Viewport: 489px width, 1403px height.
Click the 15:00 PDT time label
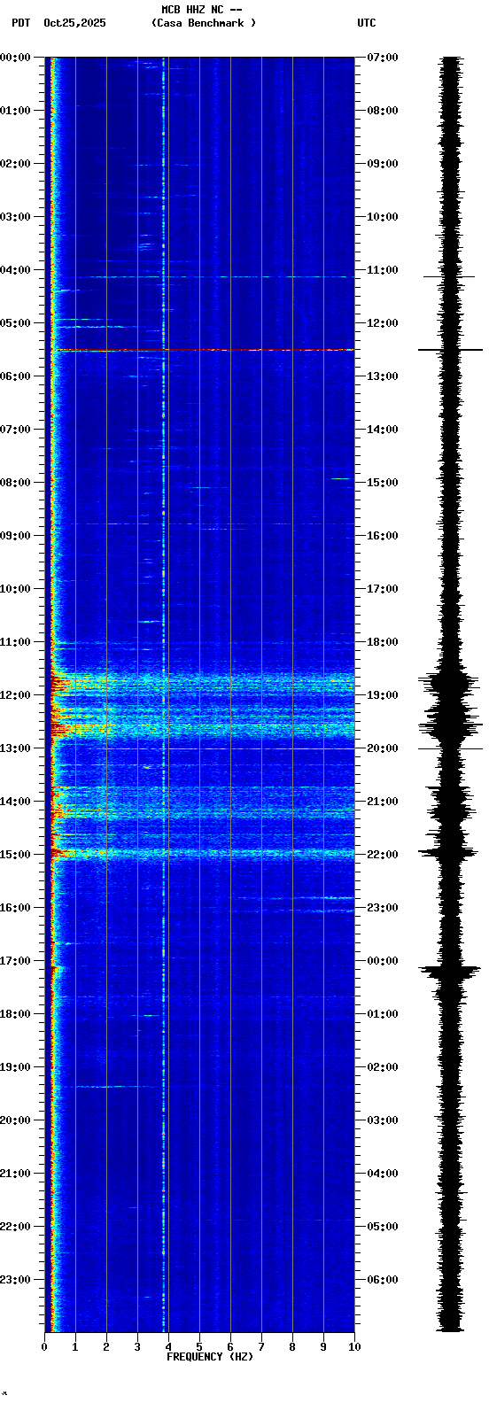(x=16, y=855)
